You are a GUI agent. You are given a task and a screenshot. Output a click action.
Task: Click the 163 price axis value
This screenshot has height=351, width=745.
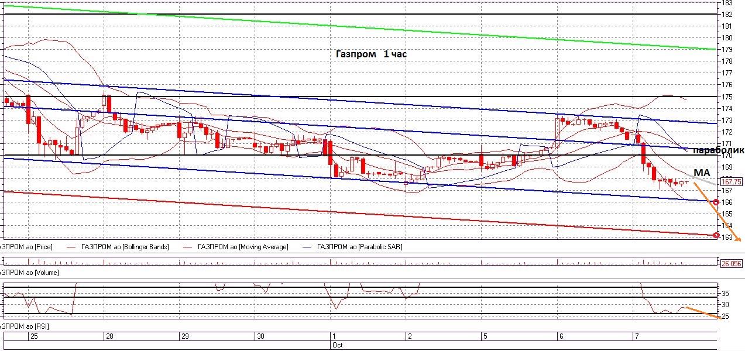[727, 237]
